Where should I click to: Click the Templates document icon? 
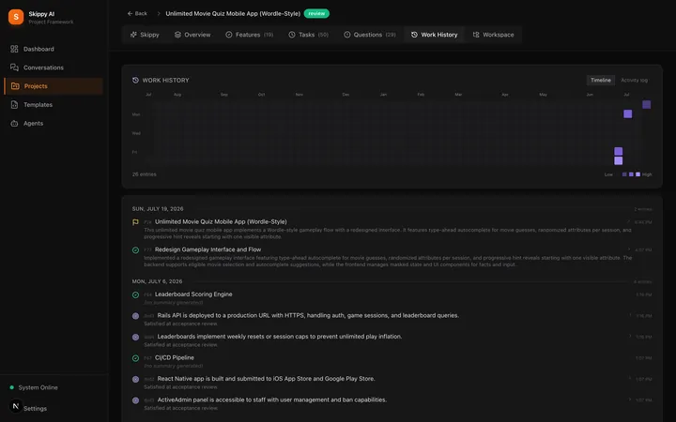(x=14, y=105)
